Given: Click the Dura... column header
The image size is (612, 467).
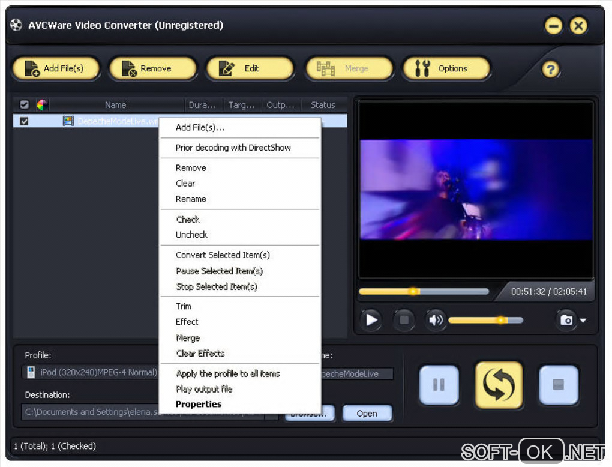Looking at the screenshot, I should [202, 104].
